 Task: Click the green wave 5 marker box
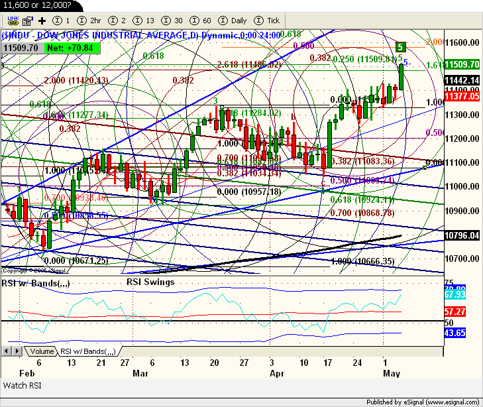[x=400, y=46]
